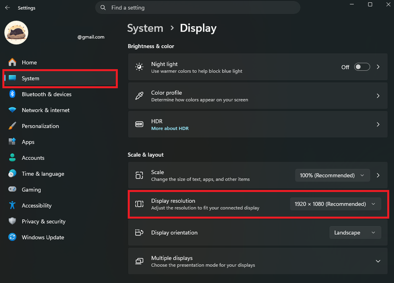
Task: Open the More about HDR link
Action: [x=170, y=128]
